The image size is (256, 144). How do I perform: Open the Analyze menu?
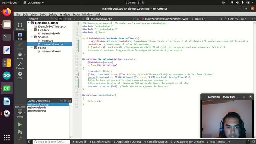pyautogui.click(x=65, y=14)
